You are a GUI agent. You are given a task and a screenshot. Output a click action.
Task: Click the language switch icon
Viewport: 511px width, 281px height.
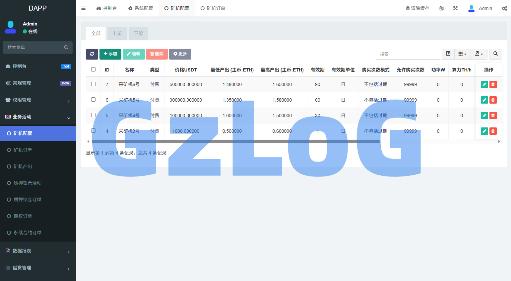click(441, 8)
